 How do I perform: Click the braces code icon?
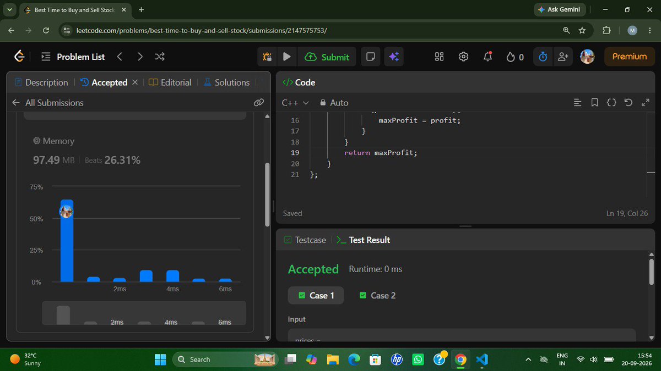pos(611,103)
